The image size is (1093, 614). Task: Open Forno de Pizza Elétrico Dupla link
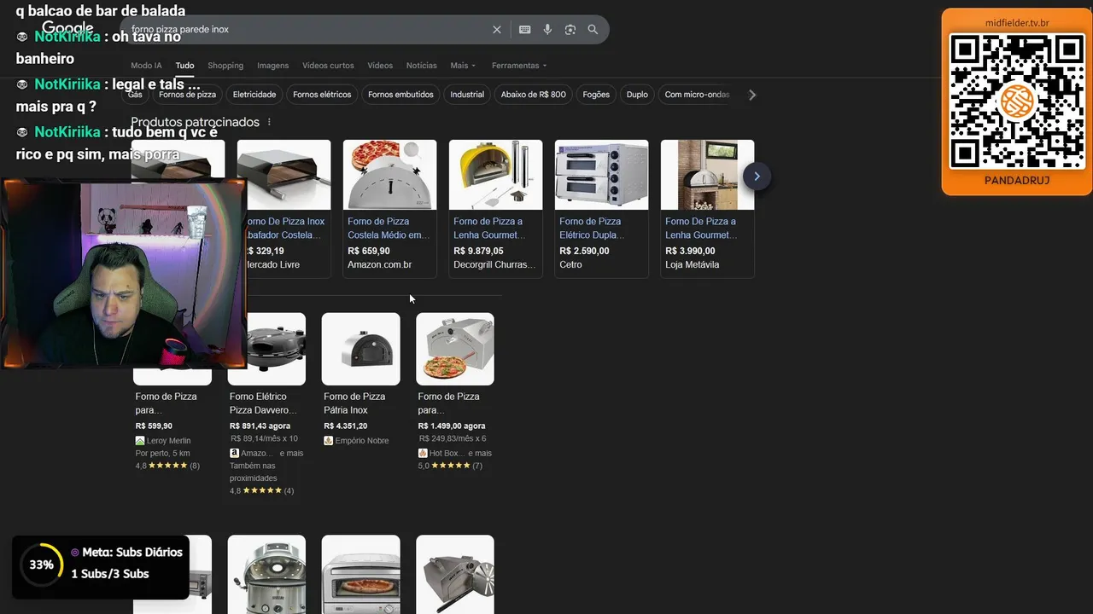tap(593, 229)
